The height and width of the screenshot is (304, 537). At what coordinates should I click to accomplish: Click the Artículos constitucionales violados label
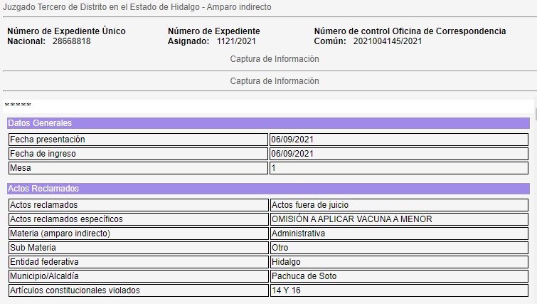click(x=75, y=290)
